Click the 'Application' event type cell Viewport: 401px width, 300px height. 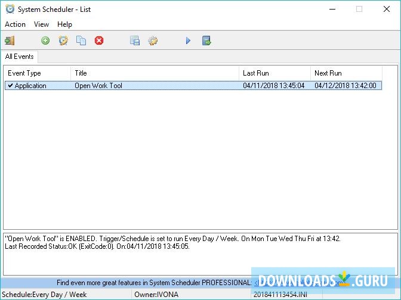tap(30, 86)
